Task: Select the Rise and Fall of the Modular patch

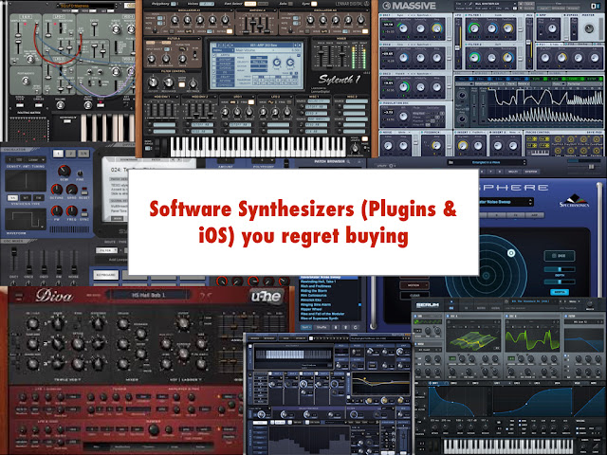Action: (x=322, y=314)
